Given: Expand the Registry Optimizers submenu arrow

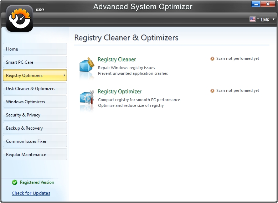Looking at the screenshot, I should click(x=65, y=75).
